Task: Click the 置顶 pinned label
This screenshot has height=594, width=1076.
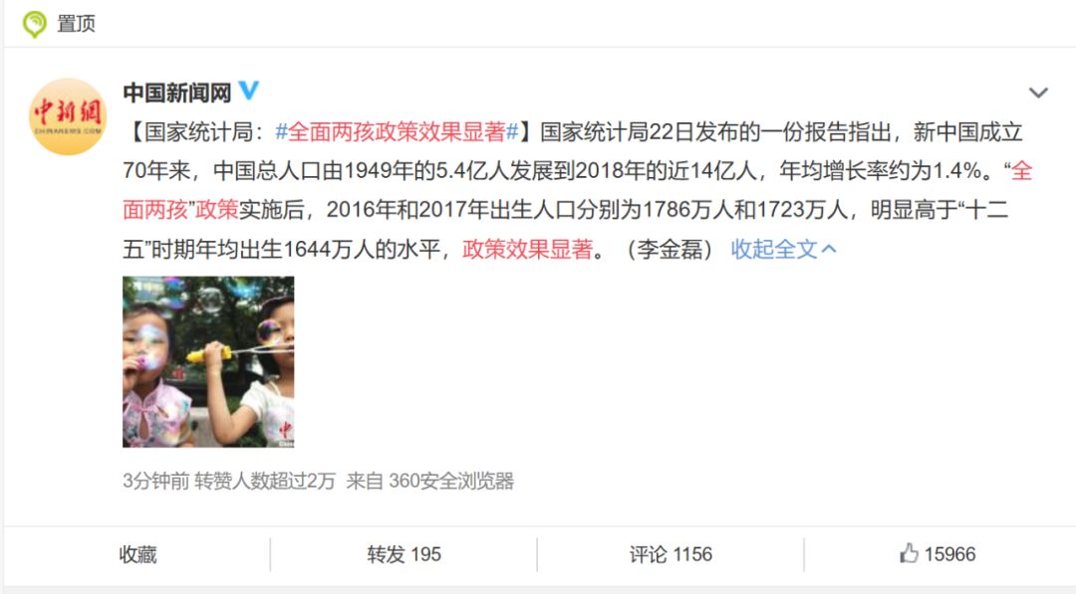Action: tap(76, 24)
